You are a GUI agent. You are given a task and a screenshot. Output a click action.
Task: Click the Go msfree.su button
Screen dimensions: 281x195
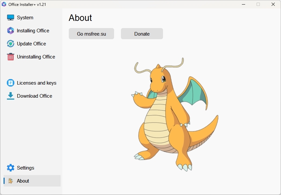91,34
